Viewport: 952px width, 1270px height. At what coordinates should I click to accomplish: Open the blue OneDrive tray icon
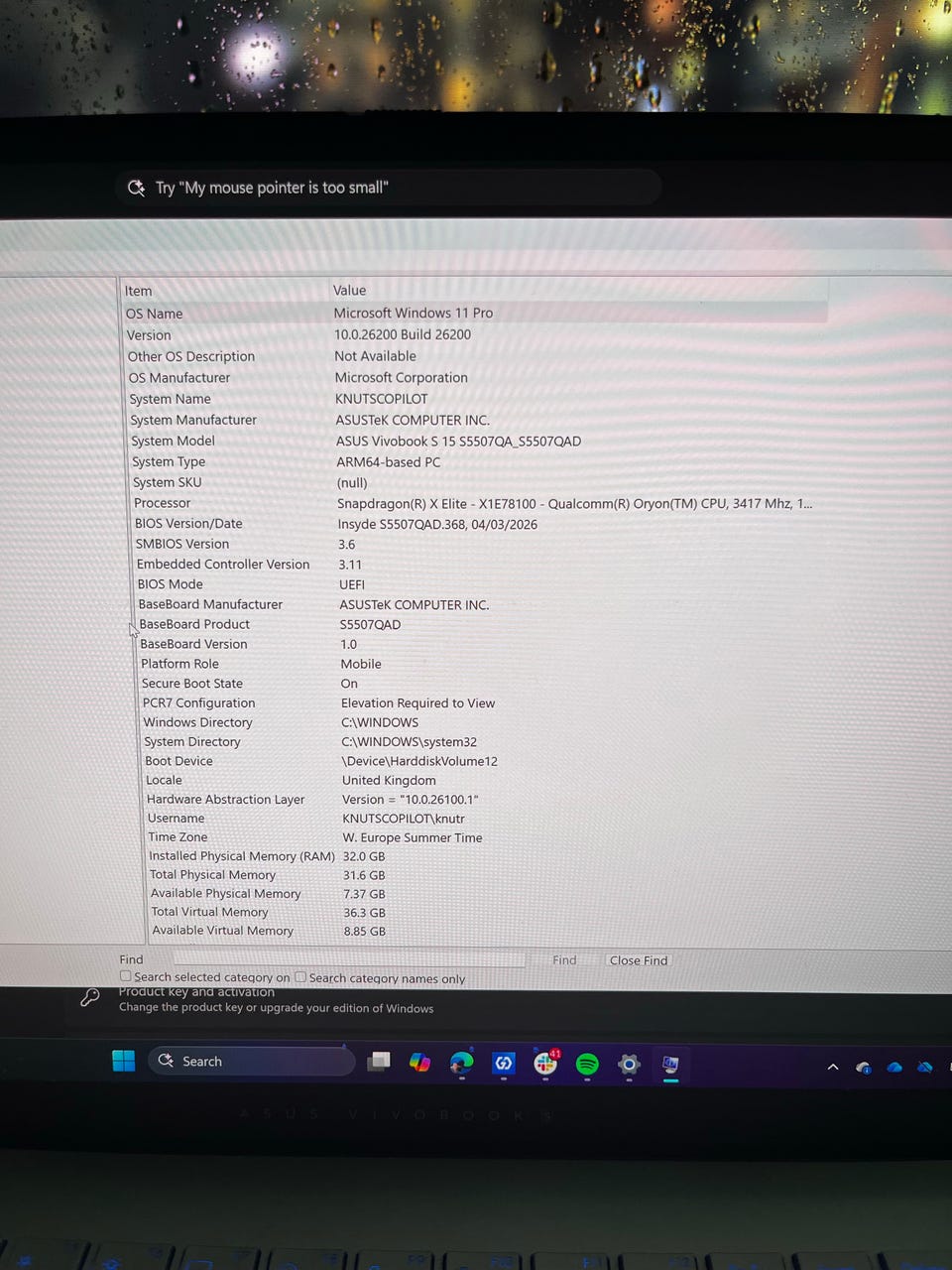pyautogui.click(x=894, y=1068)
